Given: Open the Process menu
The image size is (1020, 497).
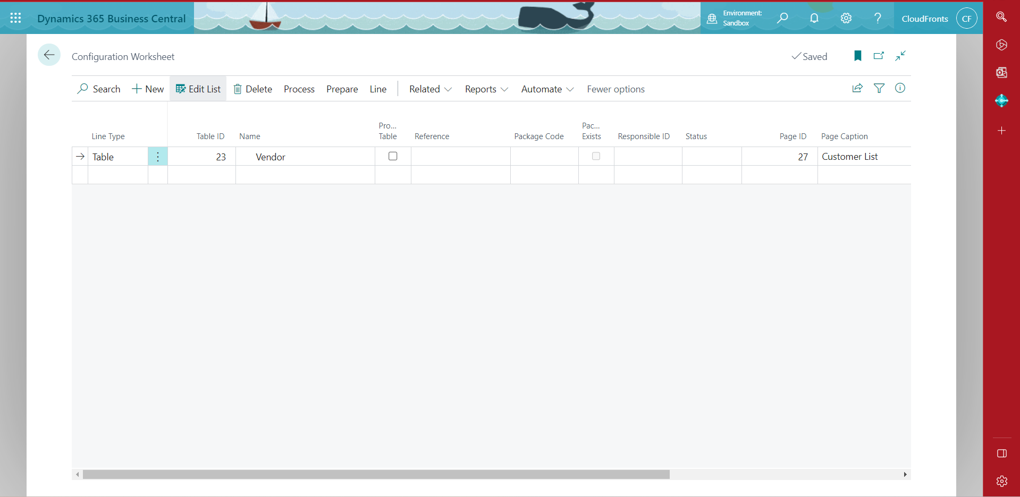Looking at the screenshot, I should coord(299,89).
